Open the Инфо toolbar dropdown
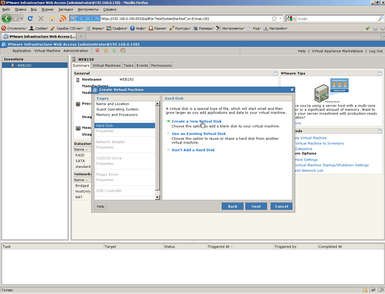 pyautogui.click(x=138, y=28)
